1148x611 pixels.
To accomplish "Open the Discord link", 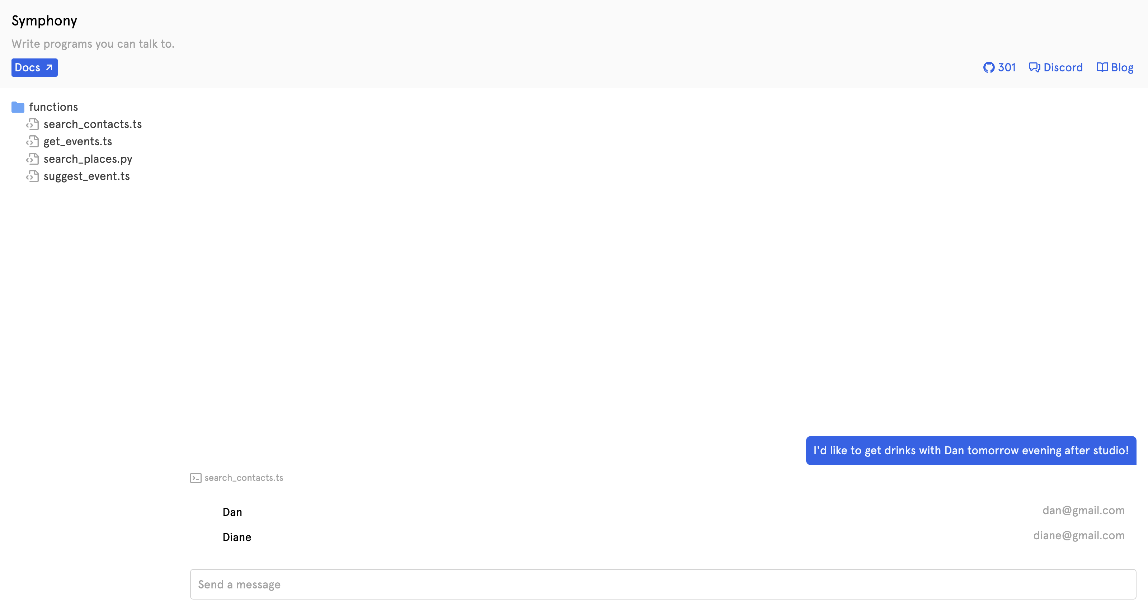I will coord(1063,67).
